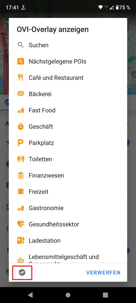Tap the Android back navigation button
This screenshot has height=303, width=136.
click(x=30, y=295)
